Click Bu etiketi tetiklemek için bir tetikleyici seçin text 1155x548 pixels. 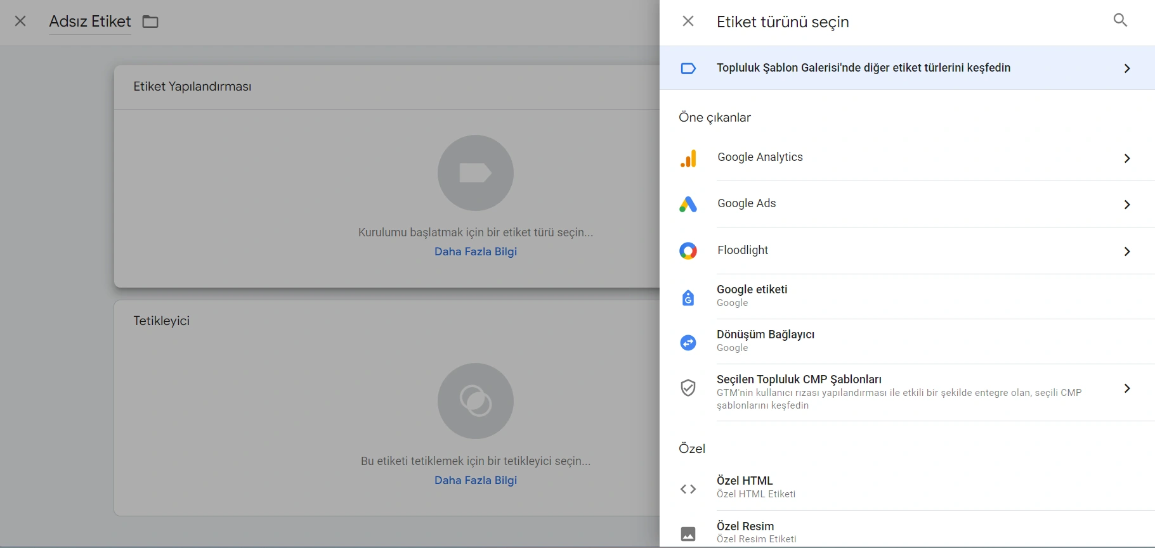476,461
